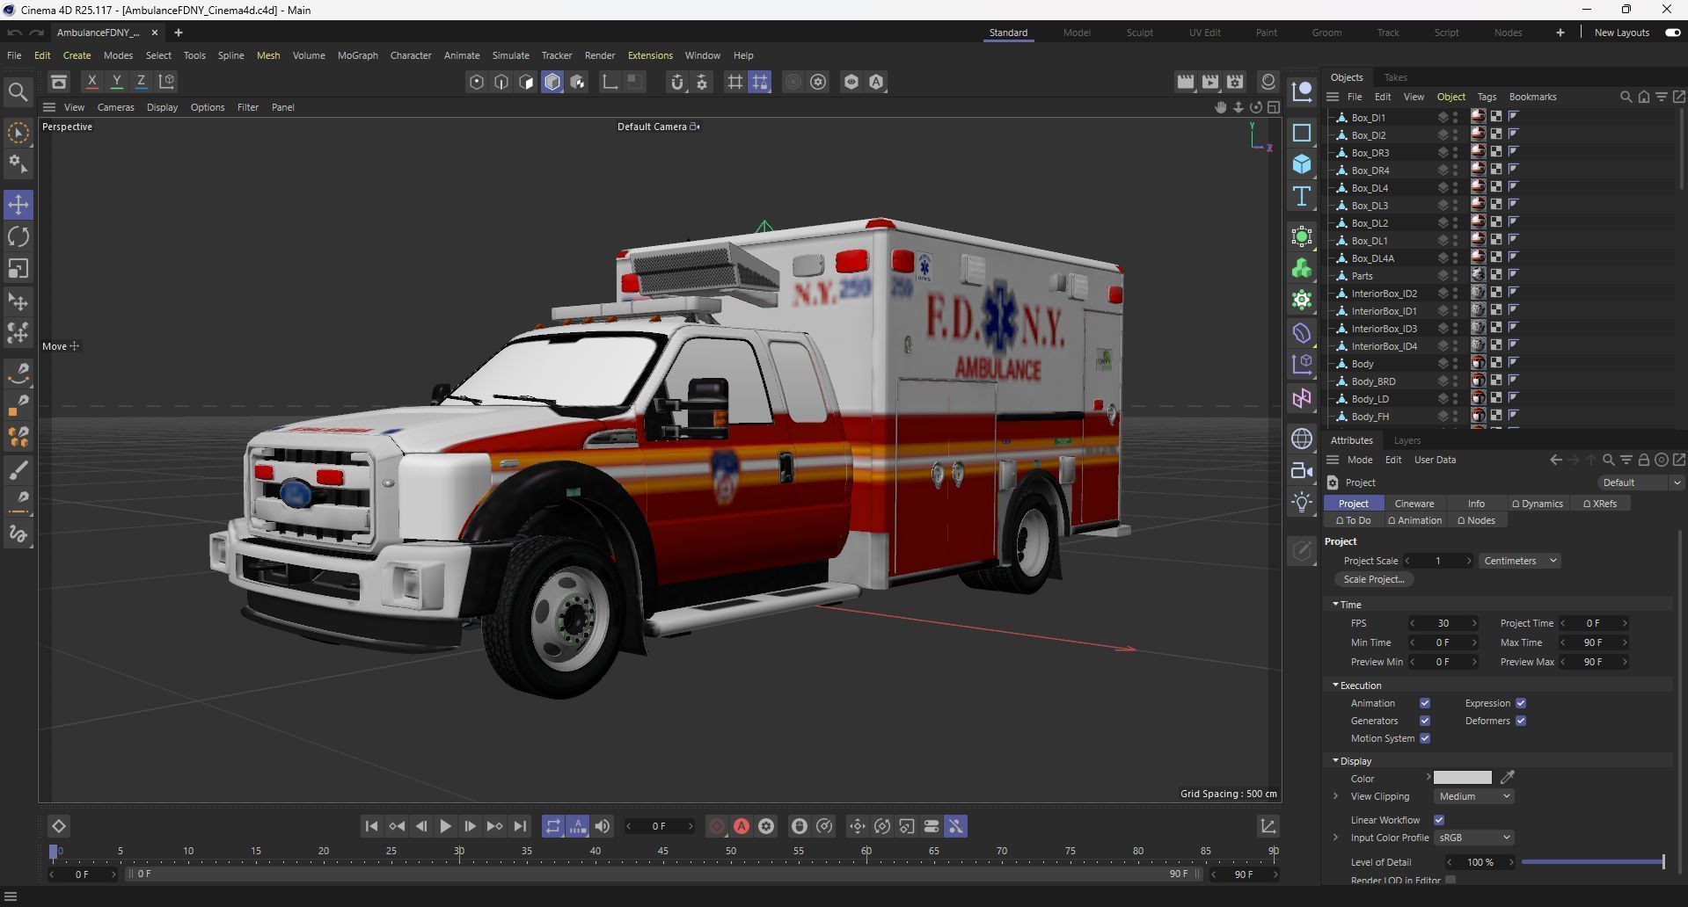Click the Play Forward button
Screen dimensions: 1688x907
[445, 826]
